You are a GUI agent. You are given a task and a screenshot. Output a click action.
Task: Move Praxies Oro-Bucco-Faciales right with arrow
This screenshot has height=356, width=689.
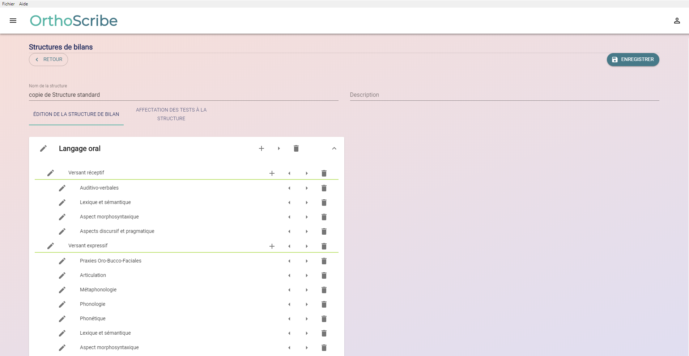[x=307, y=261]
